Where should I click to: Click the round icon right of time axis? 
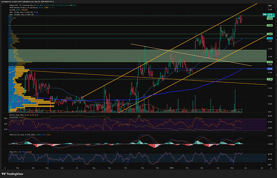click(271, 168)
